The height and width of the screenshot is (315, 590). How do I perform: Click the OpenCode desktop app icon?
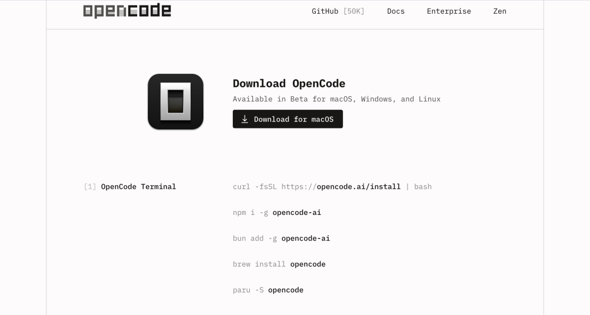[x=176, y=102]
